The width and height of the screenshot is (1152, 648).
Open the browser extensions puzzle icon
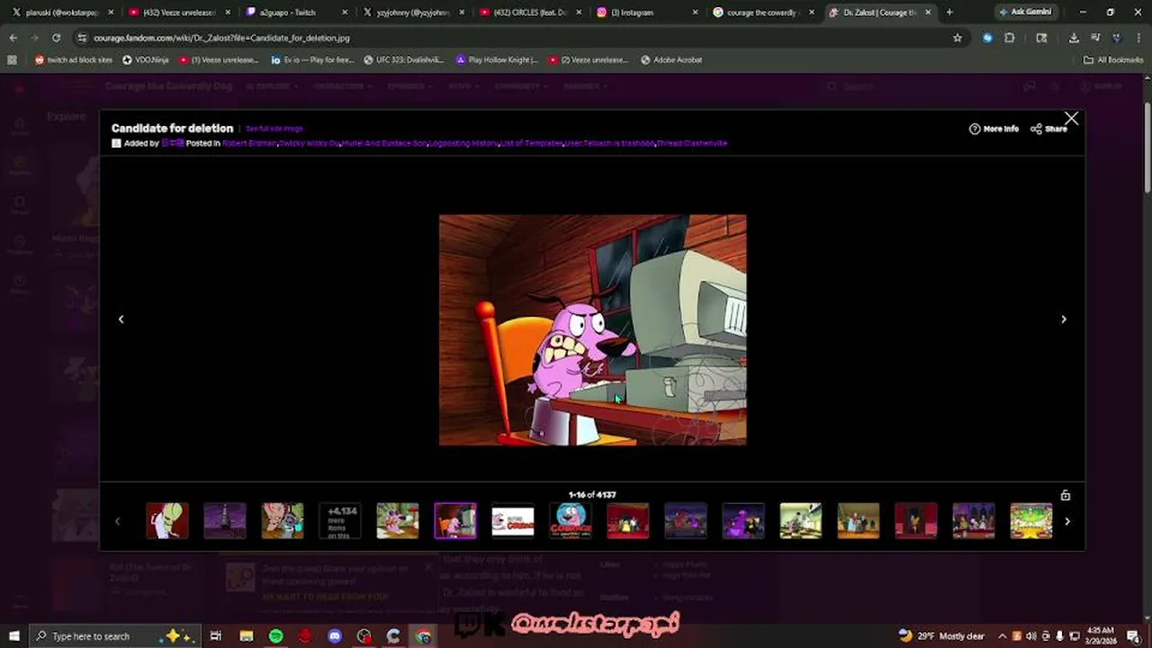(x=1010, y=38)
